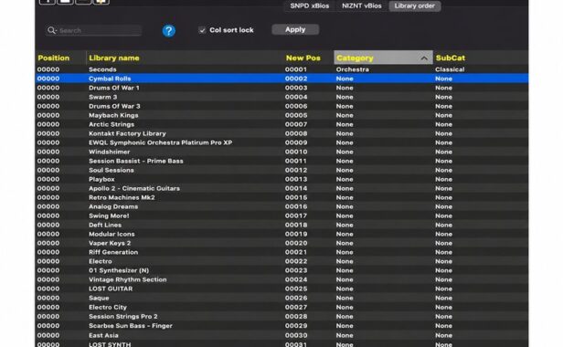Select the Swing More! library row
The width and height of the screenshot is (563, 347).
coord(281,216)
